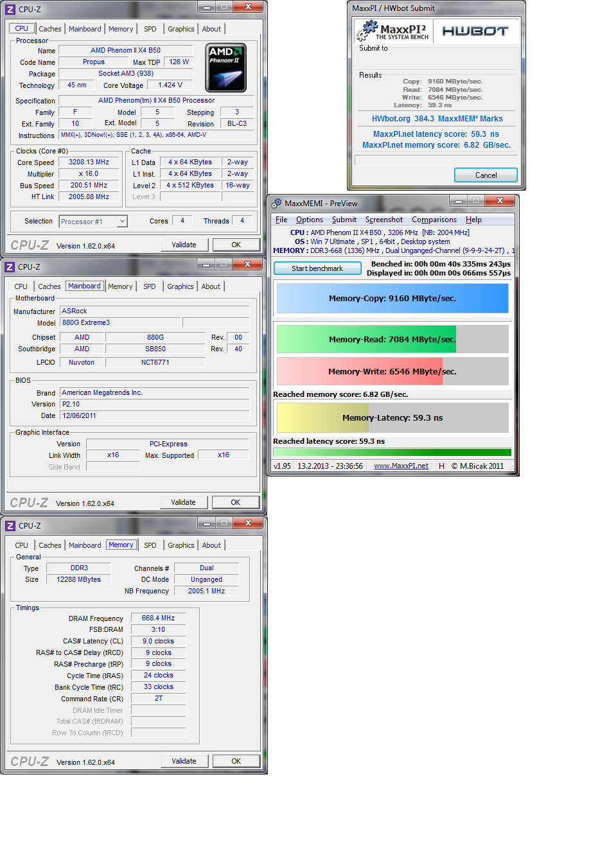Image resolution: width=591 pixels, height=858 pixels.
Task: Click Validate in the Memory window
Action: coord(184,761)
